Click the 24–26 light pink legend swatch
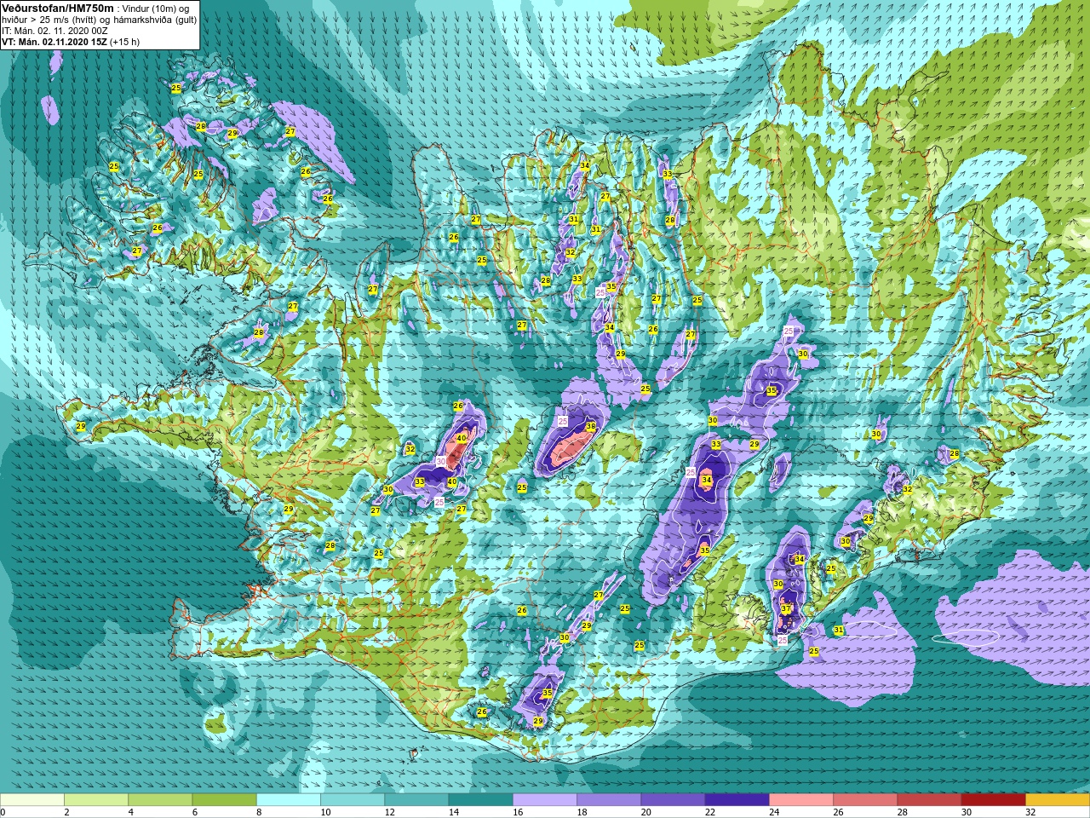Screen dimensions: 1090x818 tap(801, 800)
